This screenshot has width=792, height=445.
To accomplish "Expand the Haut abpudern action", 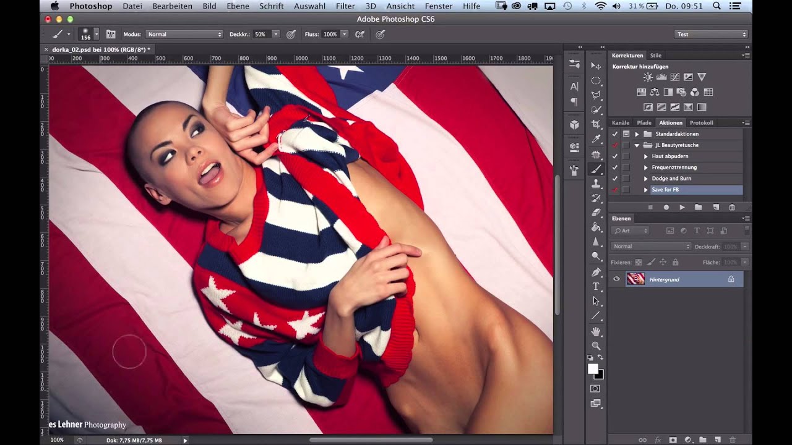I will pos(646,156).
